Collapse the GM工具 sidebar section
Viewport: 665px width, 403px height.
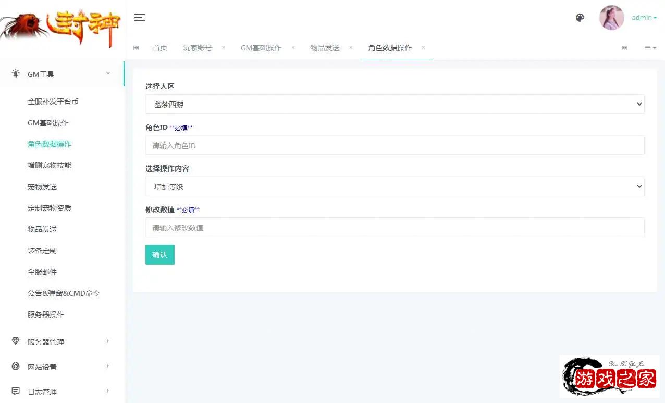click(63, 74)
